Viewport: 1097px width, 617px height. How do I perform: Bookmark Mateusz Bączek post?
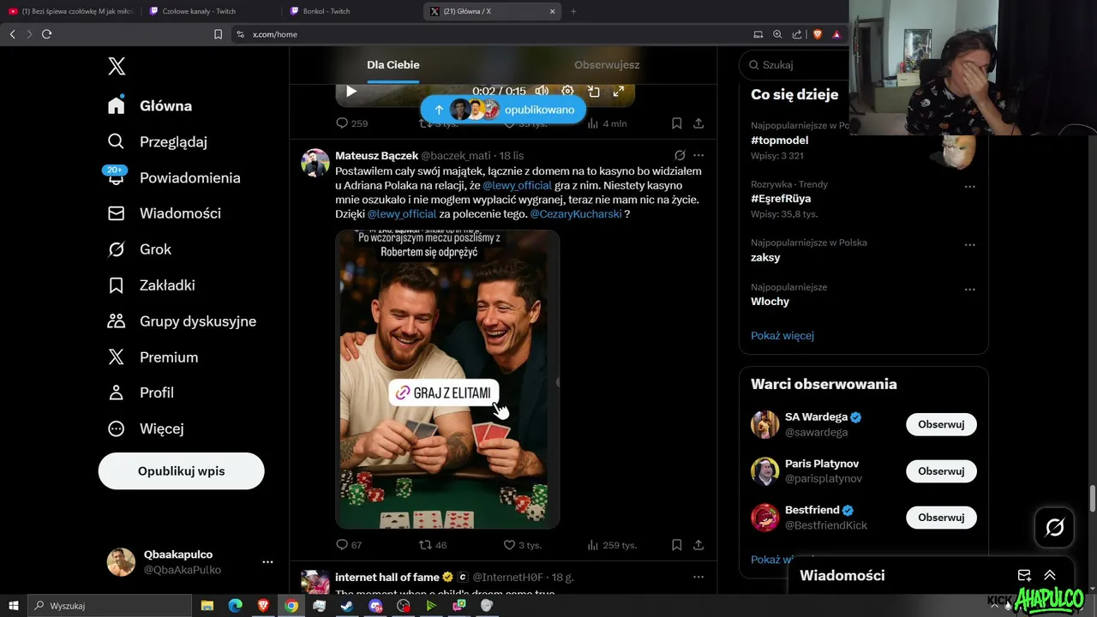676,545
